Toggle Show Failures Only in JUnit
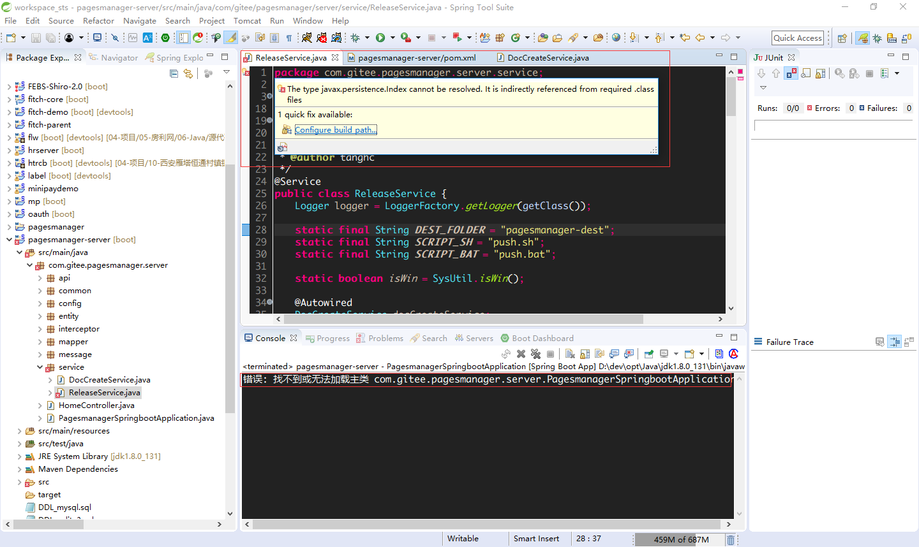The width and height of the screenshot is (919, 547). pos(791,73)
